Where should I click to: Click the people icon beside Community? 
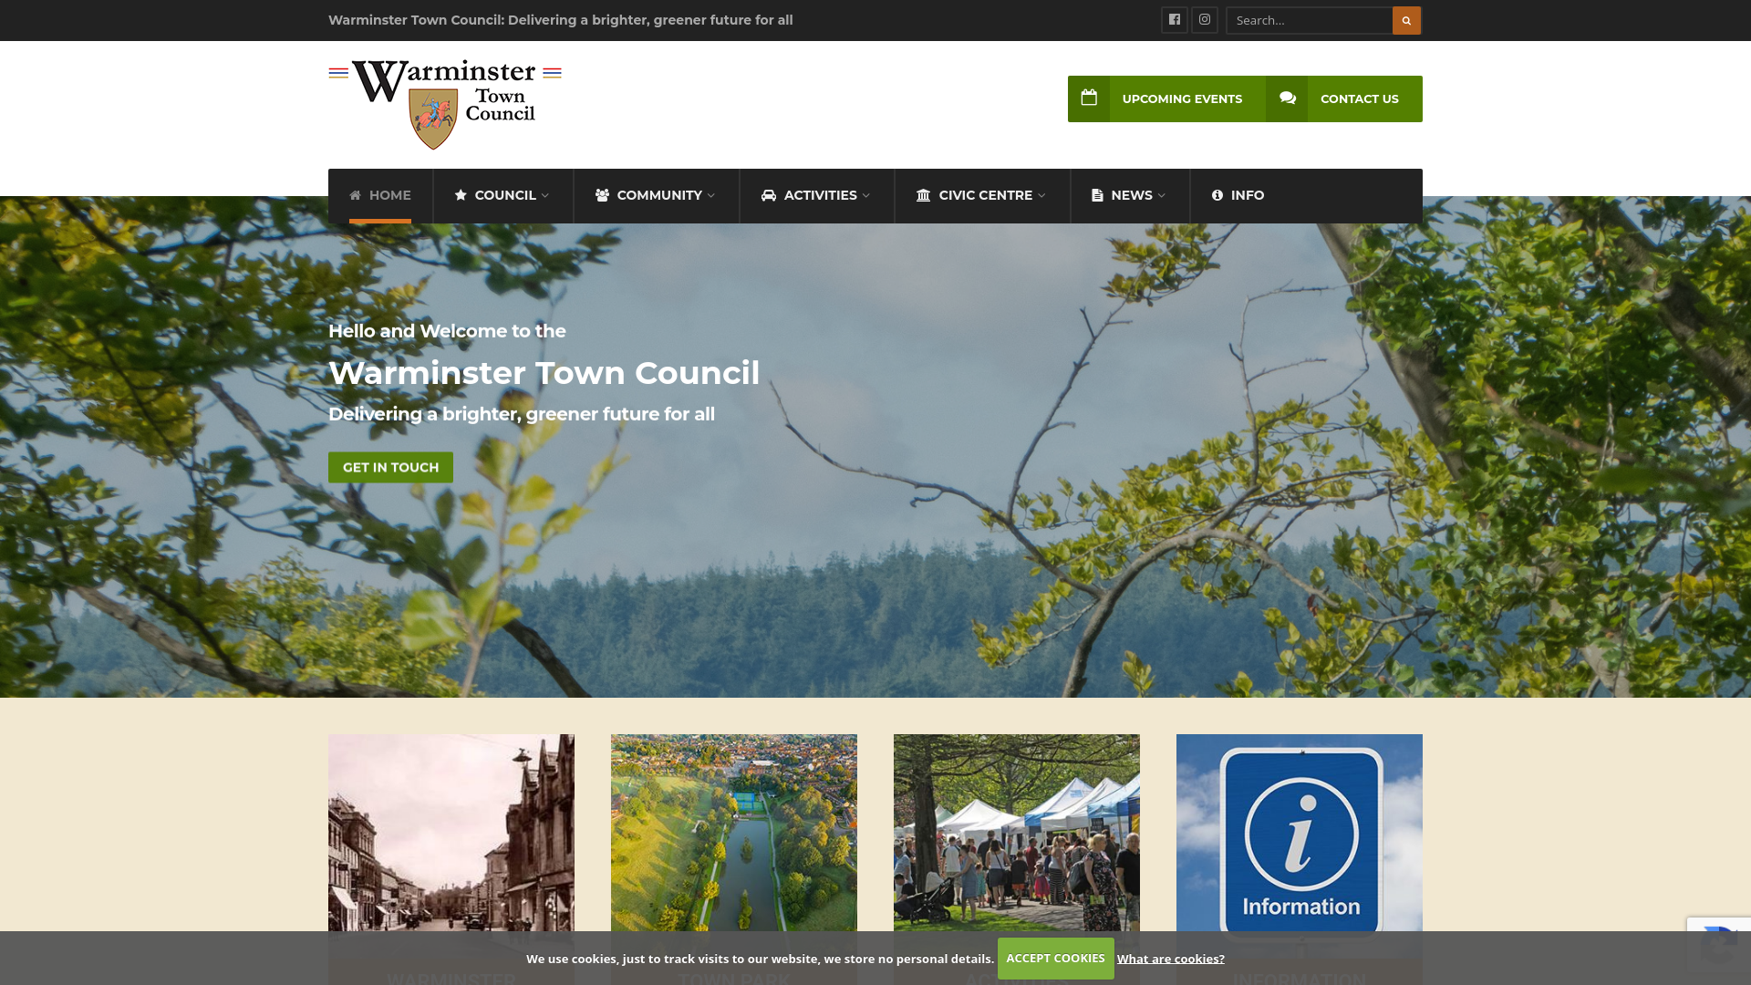[602, 195]
